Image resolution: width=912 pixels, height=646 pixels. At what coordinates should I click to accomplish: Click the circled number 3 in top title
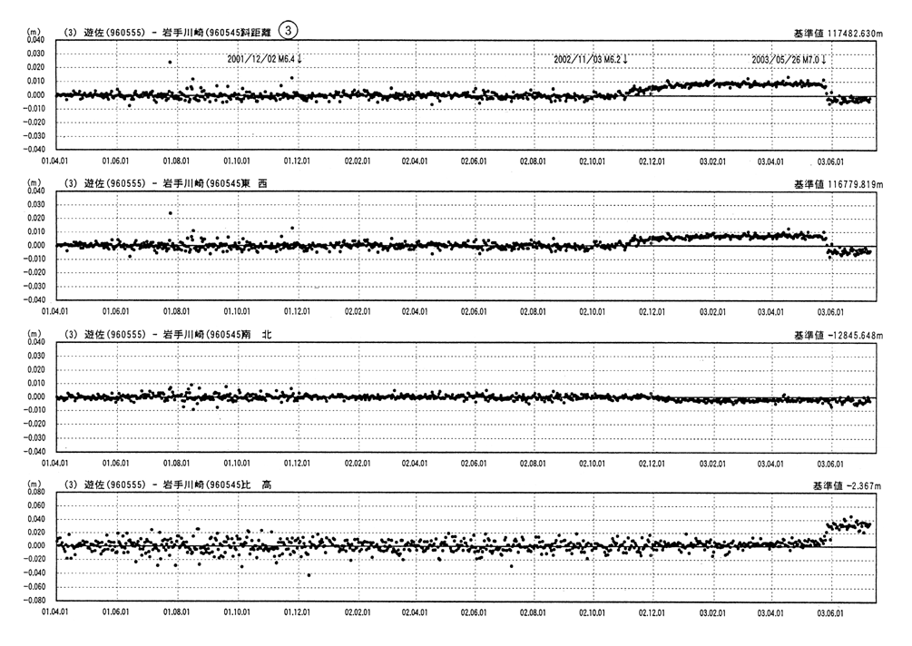(288, 30)
